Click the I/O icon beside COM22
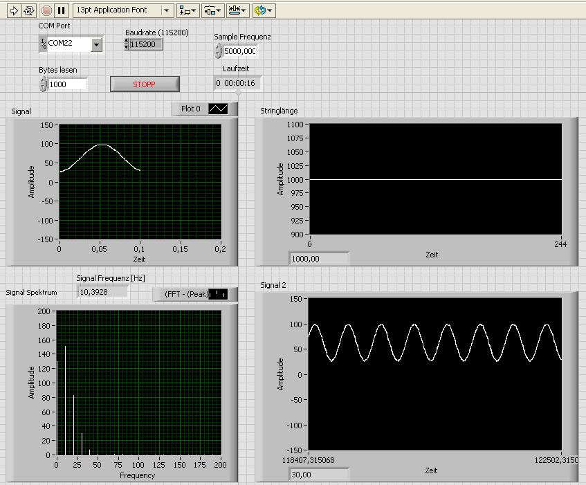The image size is (586, 485). [44, 44]
